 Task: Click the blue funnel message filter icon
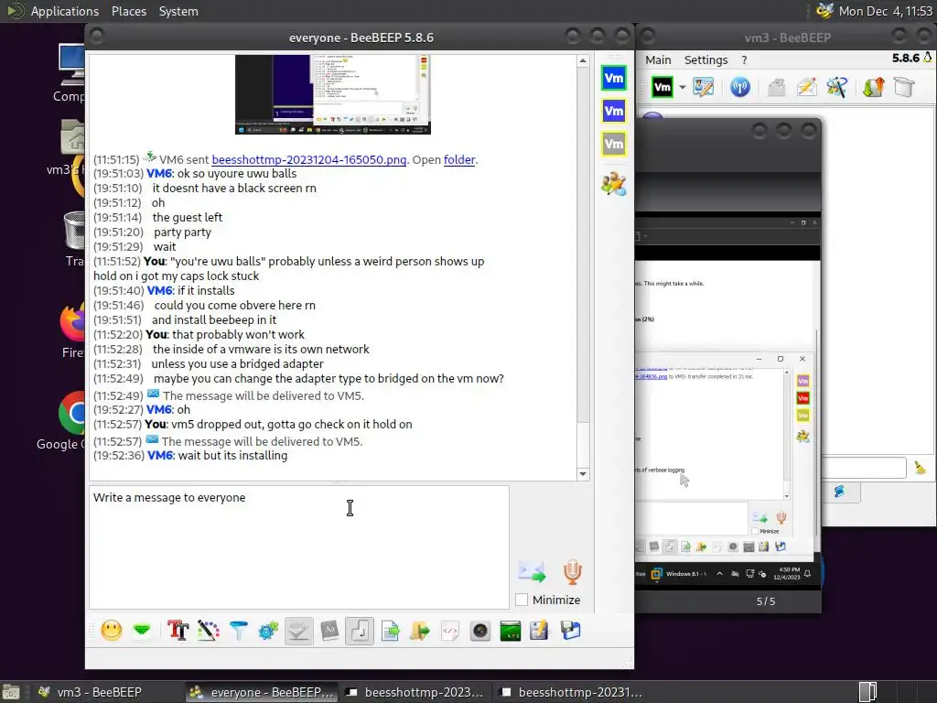coord(239,631)
